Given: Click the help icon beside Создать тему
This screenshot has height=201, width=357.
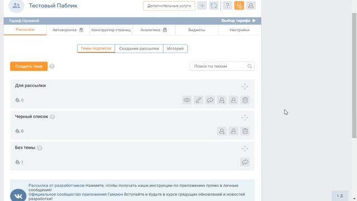Looking at the screenshot, I should point(52,66).
